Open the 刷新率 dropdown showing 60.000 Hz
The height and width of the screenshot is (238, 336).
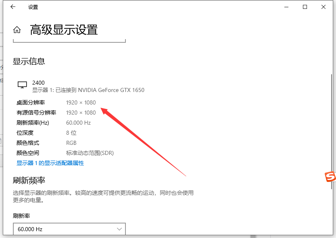click(x=69, y=229)
